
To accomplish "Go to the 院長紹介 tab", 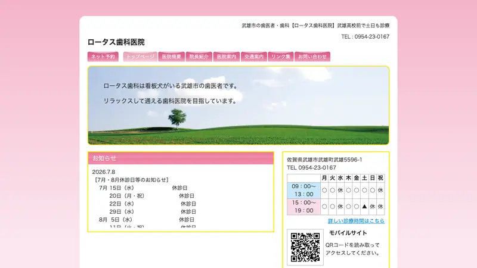I will tap(199, 57).
